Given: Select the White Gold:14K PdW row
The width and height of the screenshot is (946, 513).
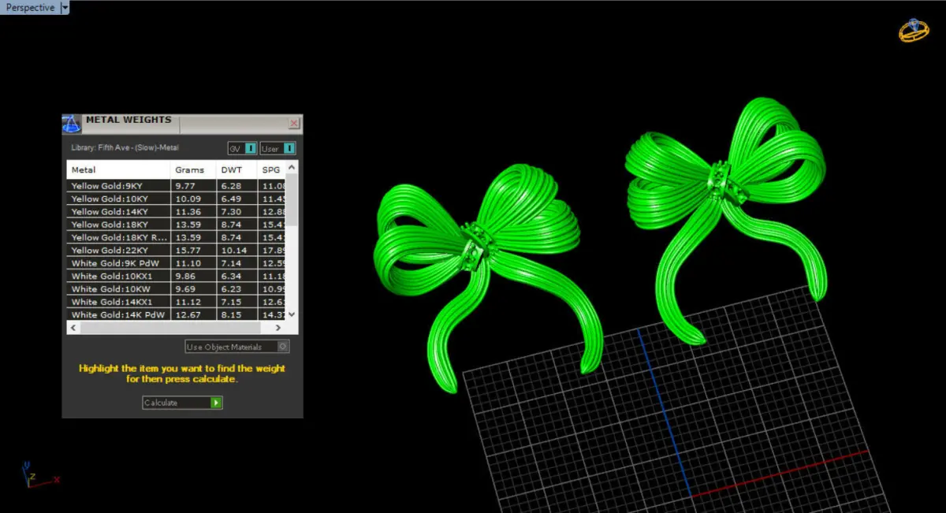Looking at the screenshot, I should coord(176,314).
